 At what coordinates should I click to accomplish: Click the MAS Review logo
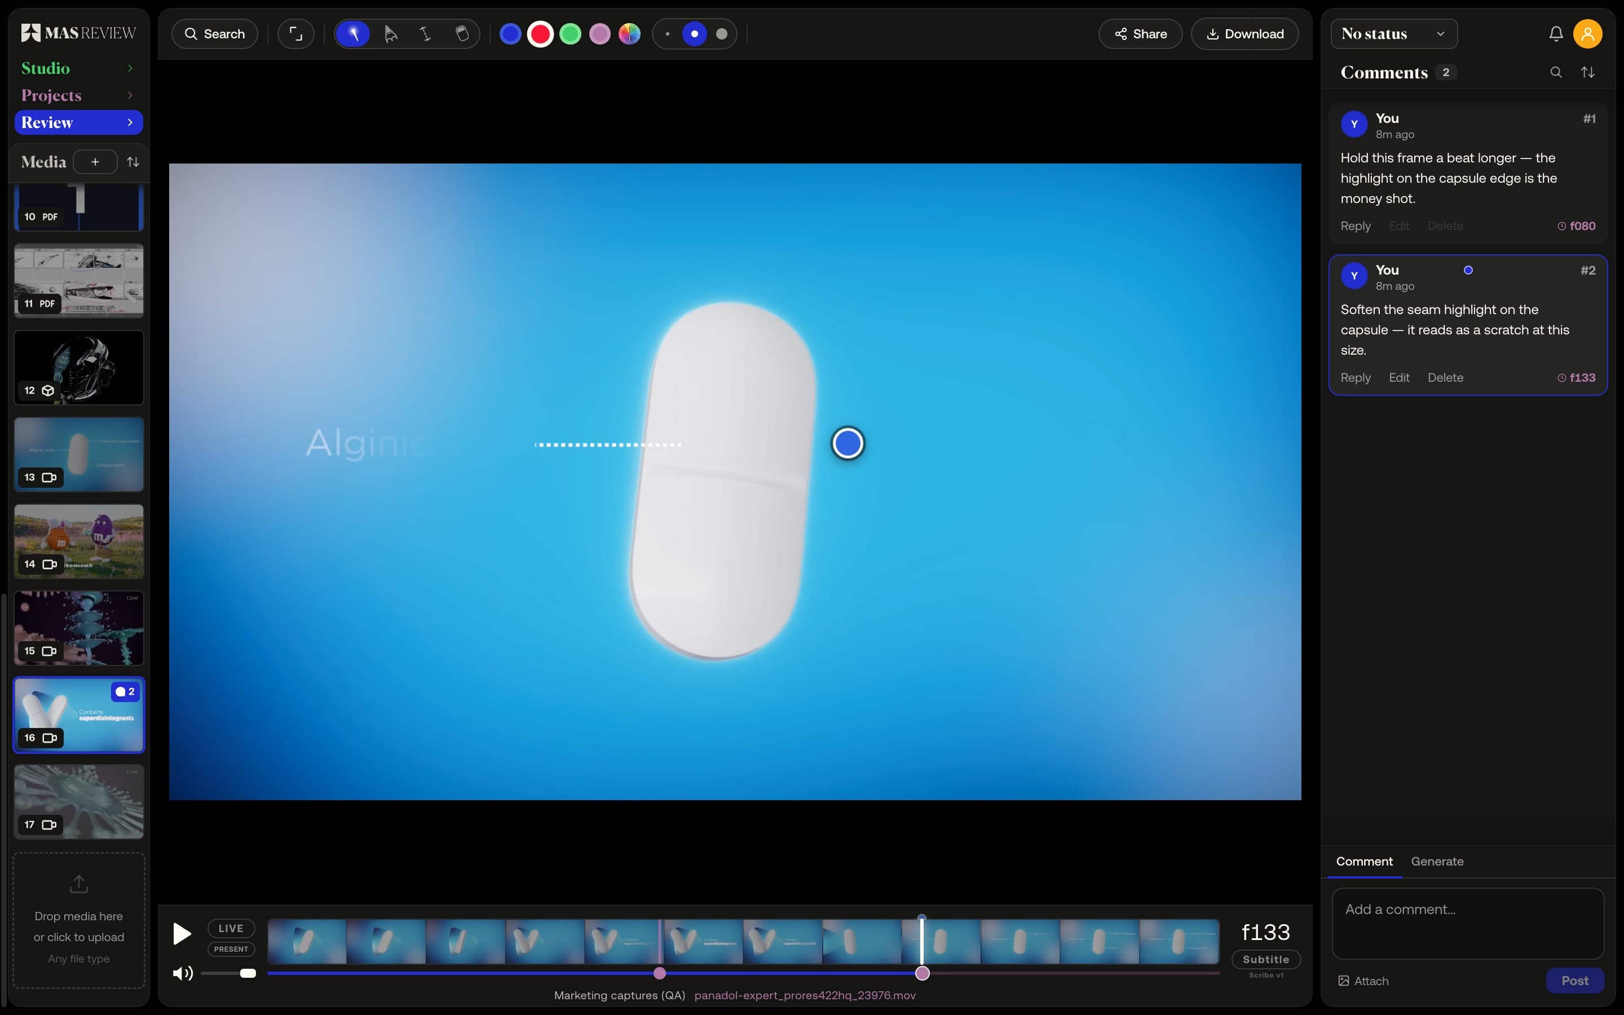(78, 33)
